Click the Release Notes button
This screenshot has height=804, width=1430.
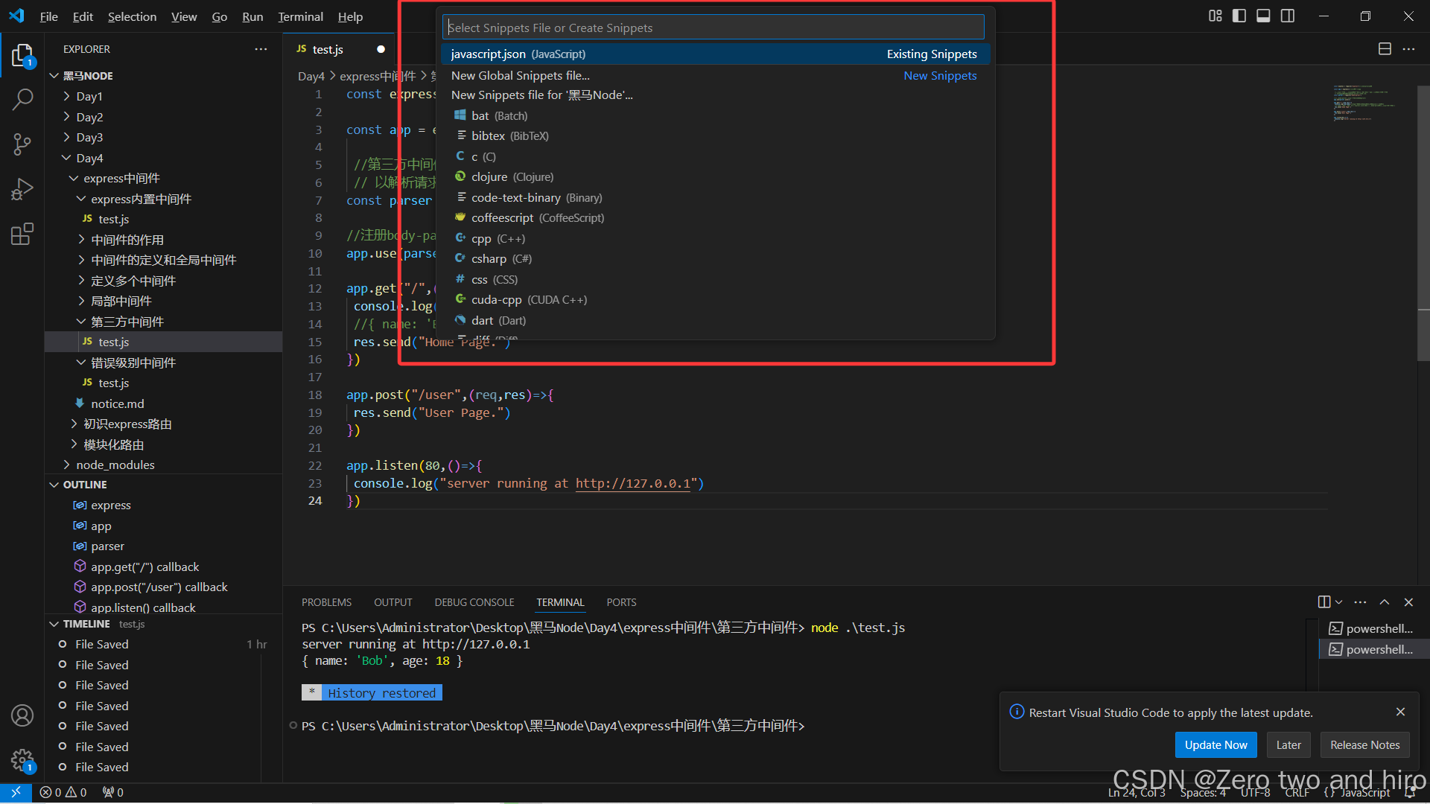click(1364, 744)
